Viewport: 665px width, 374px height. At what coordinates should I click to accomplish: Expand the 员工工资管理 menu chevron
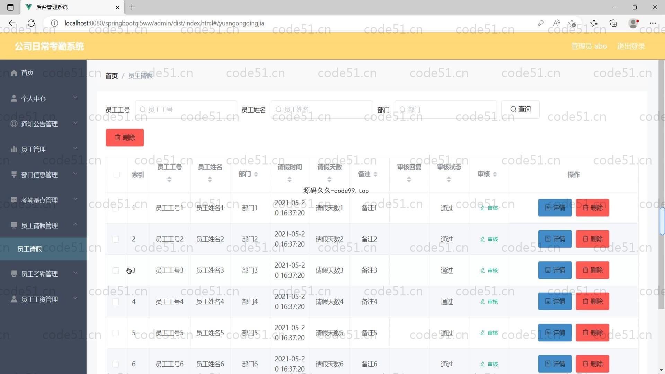point(75,298)
